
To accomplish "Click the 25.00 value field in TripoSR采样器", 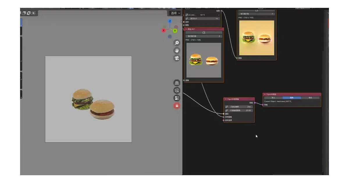I will [x=241, y=110].
